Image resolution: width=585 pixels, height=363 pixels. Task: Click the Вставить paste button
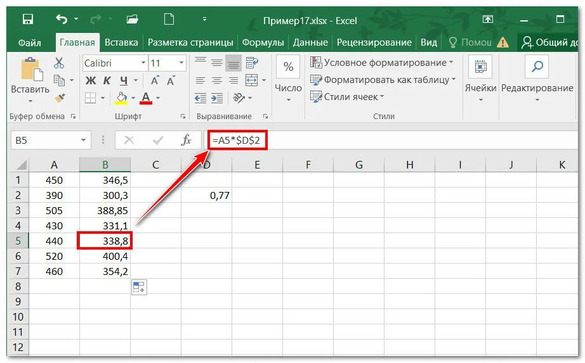tap(30, 79)
